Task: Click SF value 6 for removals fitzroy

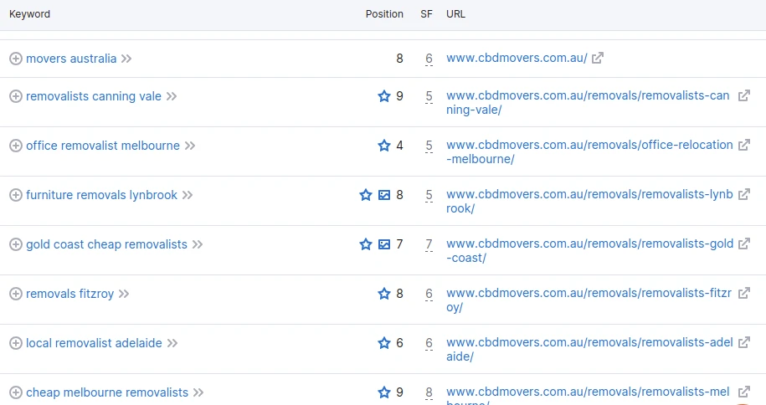Action: (429, 294)
